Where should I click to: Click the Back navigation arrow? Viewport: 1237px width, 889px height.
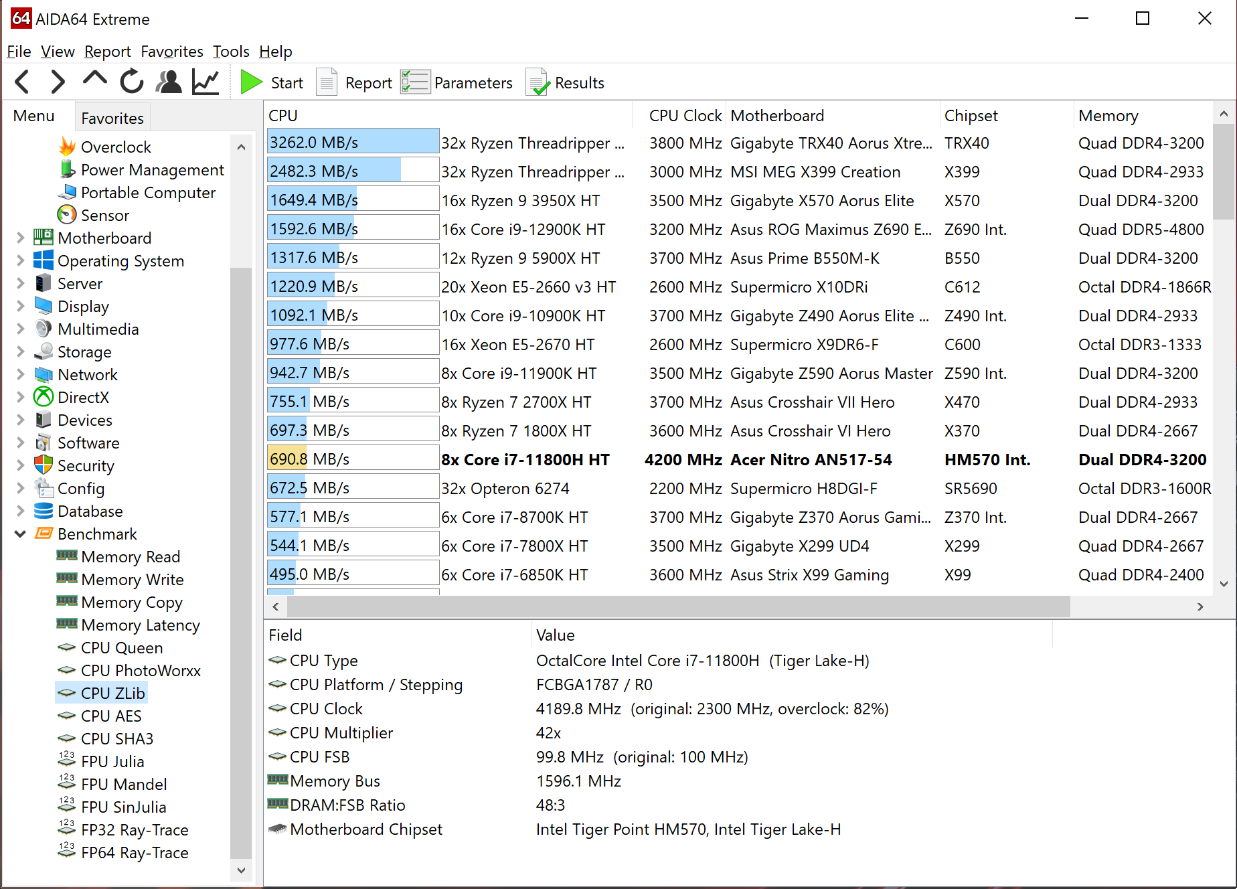[22, 82]
